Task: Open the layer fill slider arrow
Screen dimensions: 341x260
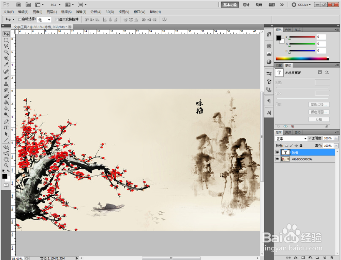Action: coord(336,146)
